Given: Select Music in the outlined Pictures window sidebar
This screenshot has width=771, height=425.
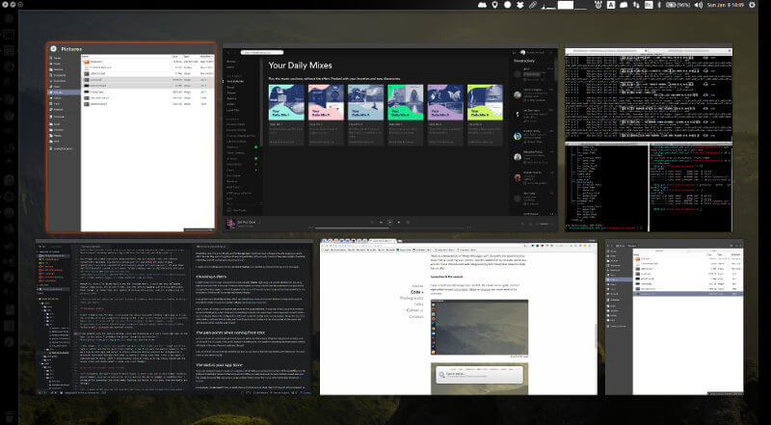Looking at the screenshot, I should click(64, 87).
